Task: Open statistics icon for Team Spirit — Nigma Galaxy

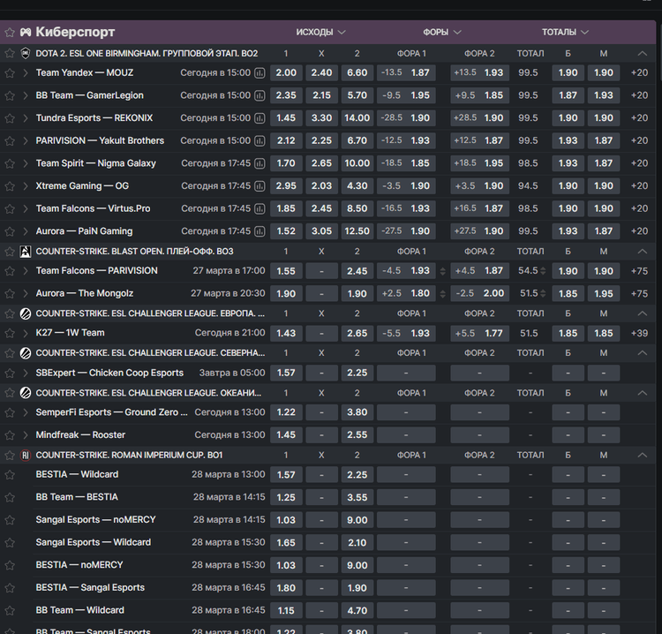Action: click(260, 163)
